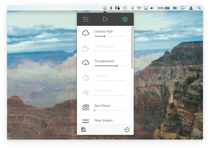210x148 pixels.
Task: Select the River Stream label
Action: coord(103,121)
